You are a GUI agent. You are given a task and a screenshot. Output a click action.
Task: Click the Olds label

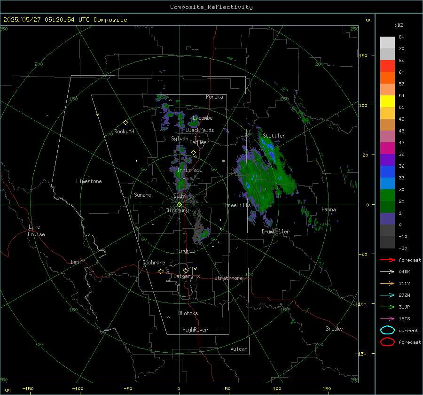tap(179, 196)
